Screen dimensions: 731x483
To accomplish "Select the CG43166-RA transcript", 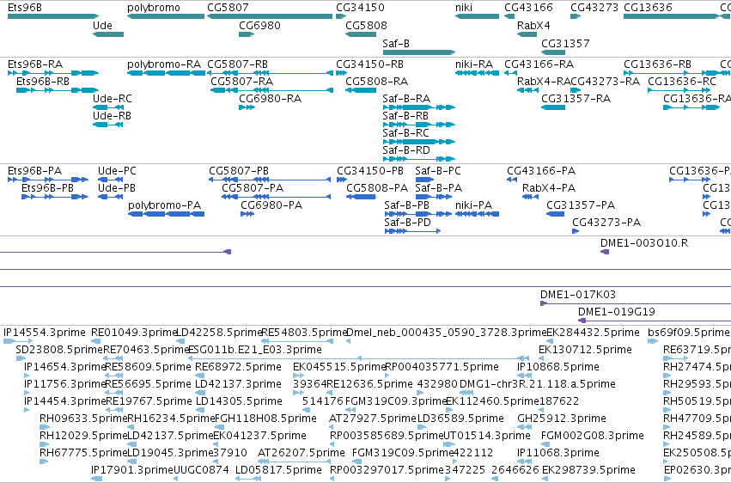I will 510,73.
